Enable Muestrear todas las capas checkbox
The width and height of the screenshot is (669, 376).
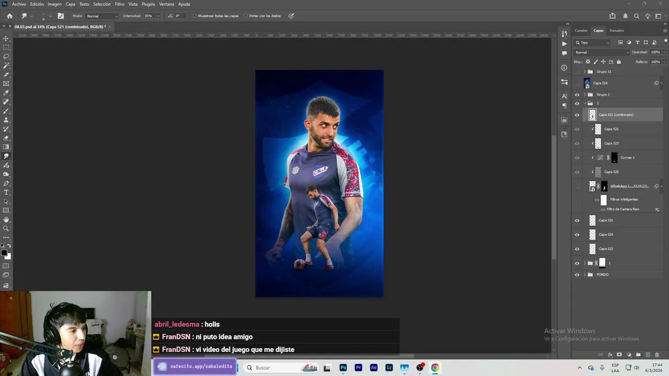coord(194,16)
